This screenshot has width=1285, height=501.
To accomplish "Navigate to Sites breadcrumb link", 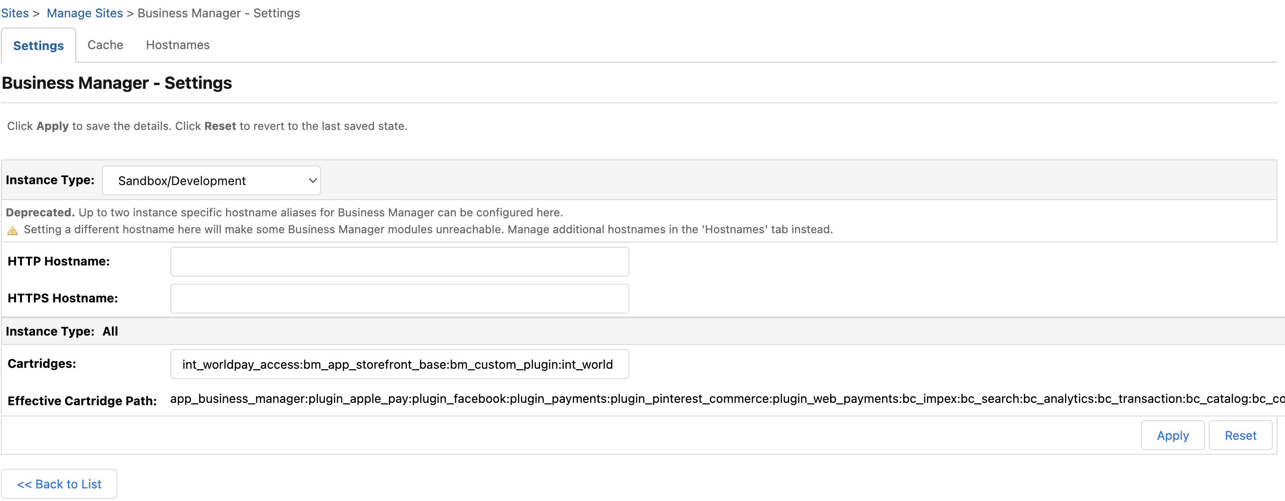I will 15,13.
